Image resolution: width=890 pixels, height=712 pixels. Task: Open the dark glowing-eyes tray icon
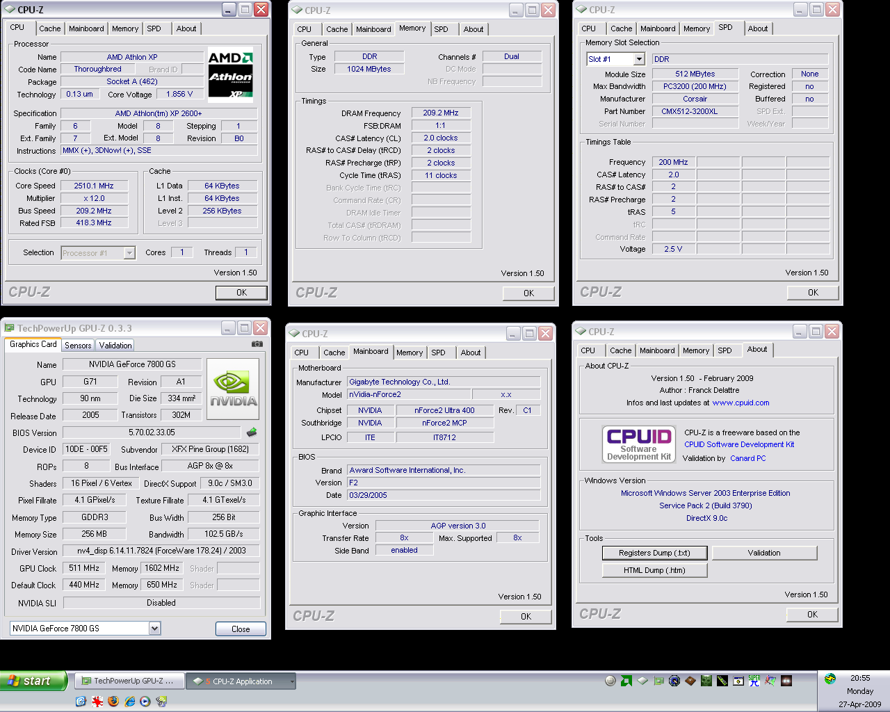coord(786,681)
